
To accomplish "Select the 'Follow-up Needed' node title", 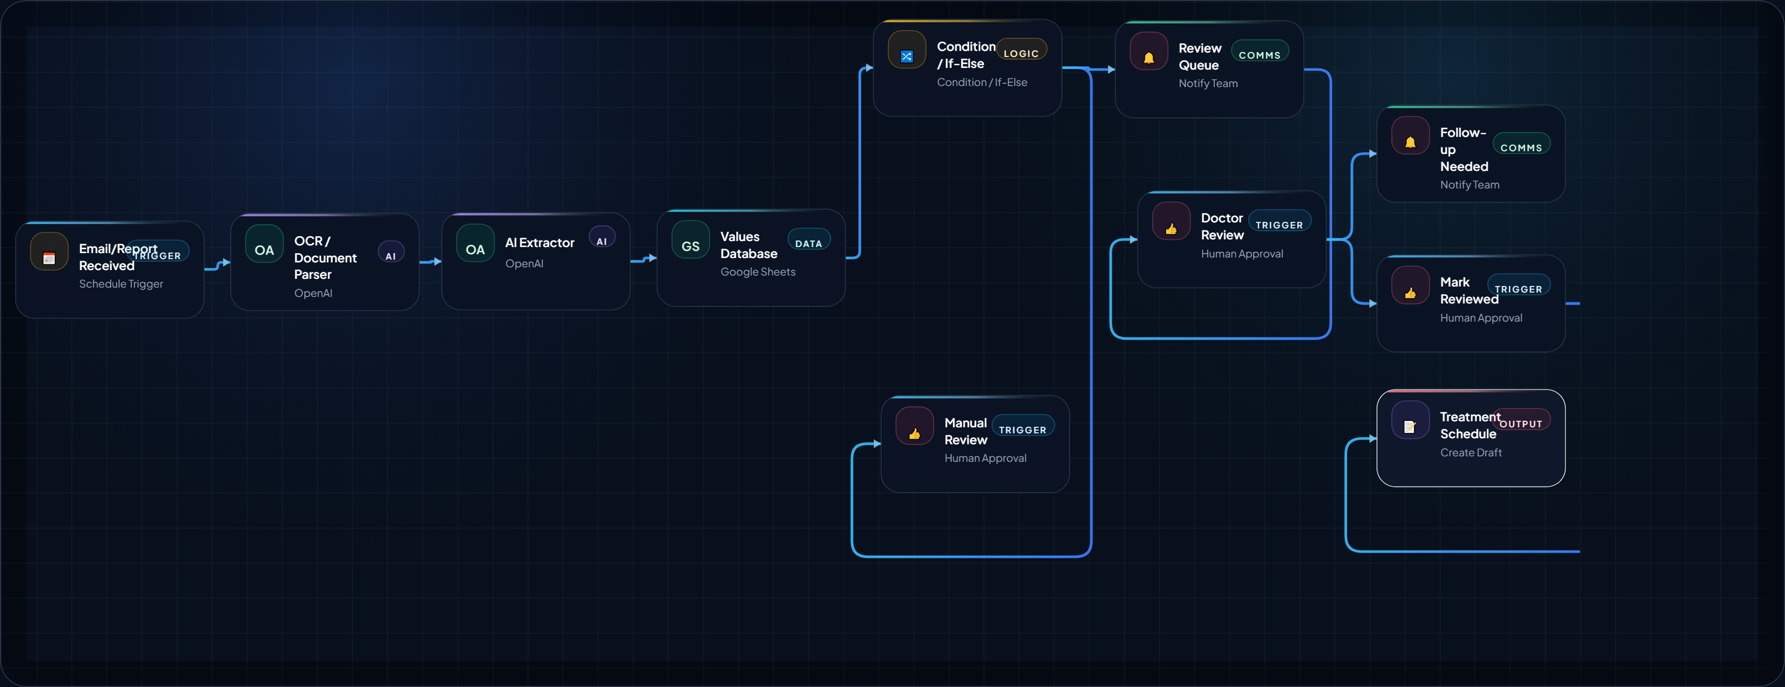I will [1464, 150].
